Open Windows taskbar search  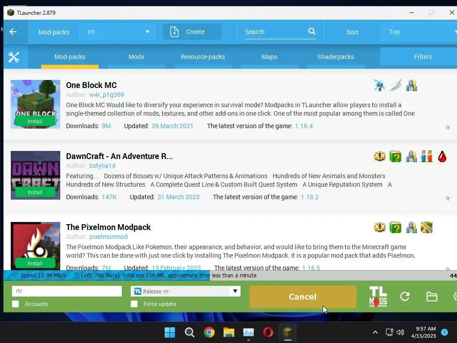pyautogui.click(x=189, y=332)
